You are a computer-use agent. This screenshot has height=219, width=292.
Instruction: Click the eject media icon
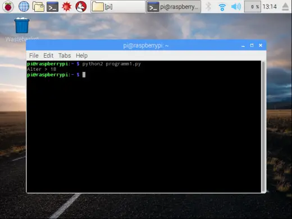coord(285,7)
